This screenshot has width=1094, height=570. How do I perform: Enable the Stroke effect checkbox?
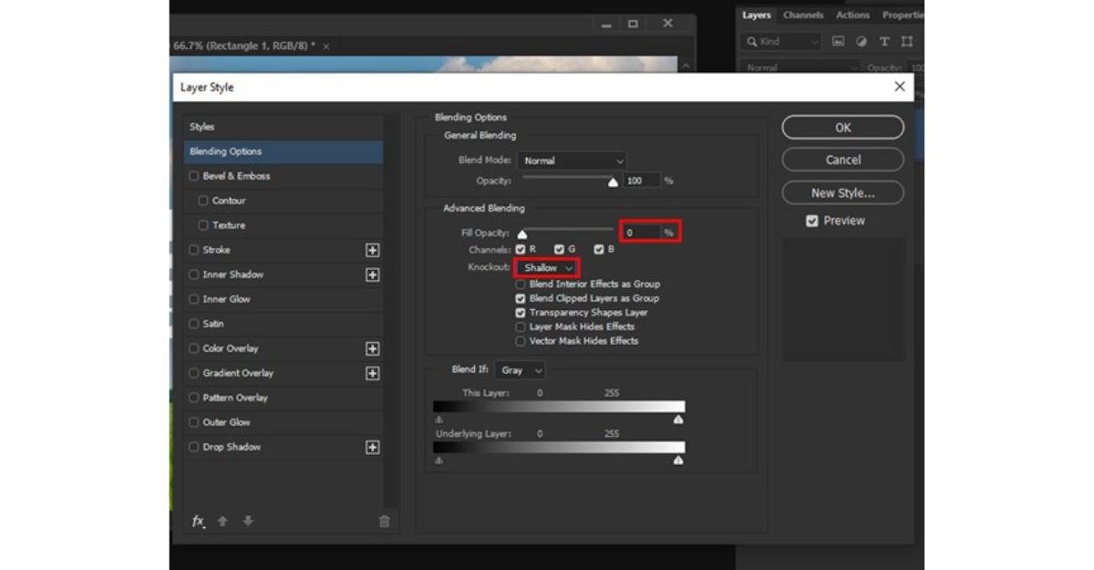click(x=193, y=250)
